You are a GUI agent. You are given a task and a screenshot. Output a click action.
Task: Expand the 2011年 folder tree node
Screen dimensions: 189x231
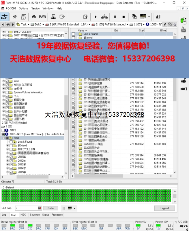point(7,157)
